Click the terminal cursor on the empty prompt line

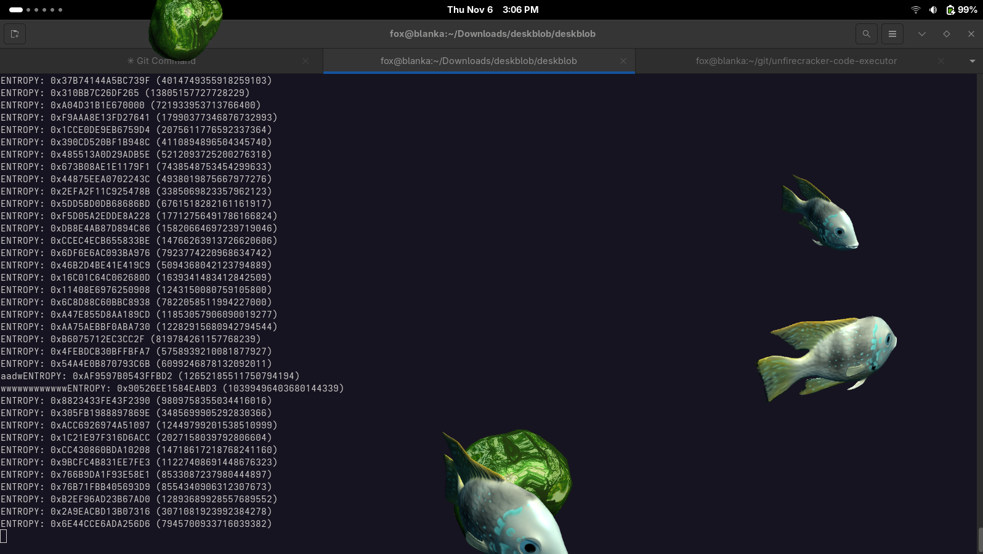tap(4, 536)
